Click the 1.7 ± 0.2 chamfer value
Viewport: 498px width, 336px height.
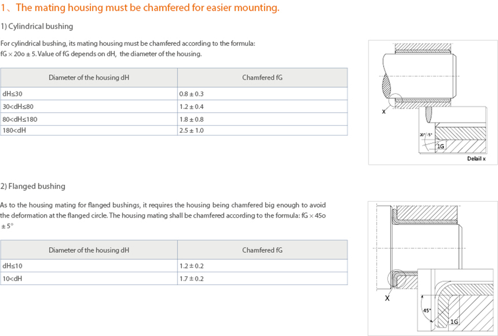point(191,279)
